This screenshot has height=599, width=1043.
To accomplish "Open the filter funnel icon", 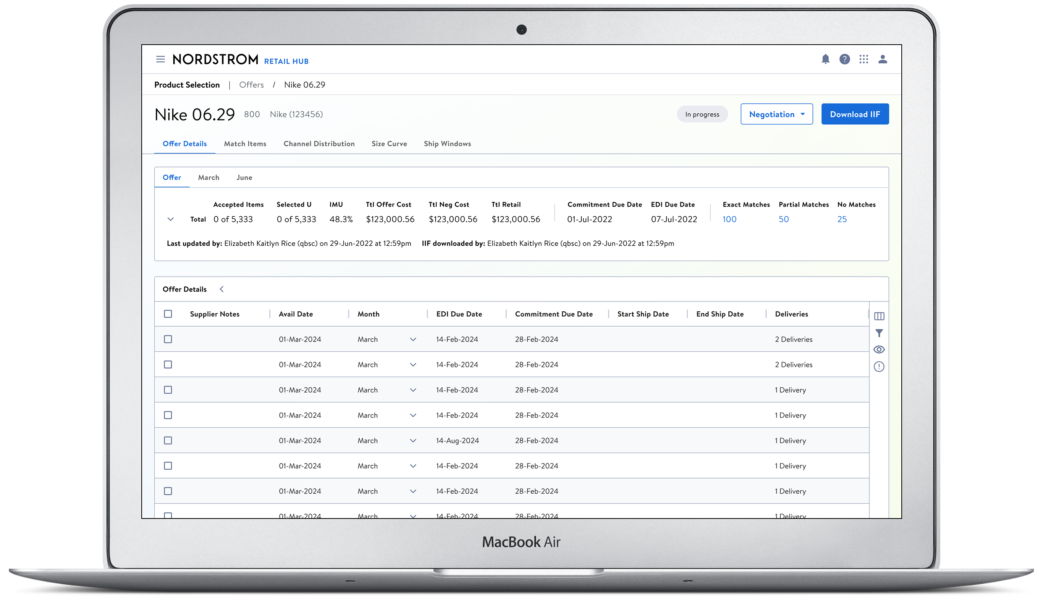I will click(879, 333).
